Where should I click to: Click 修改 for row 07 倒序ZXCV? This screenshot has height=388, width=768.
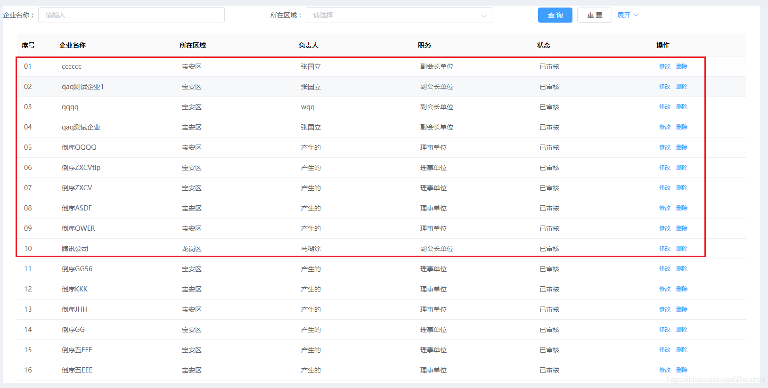coord(665,188)
